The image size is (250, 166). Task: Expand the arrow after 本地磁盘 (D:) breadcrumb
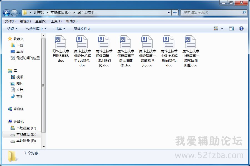click(74, 13)
